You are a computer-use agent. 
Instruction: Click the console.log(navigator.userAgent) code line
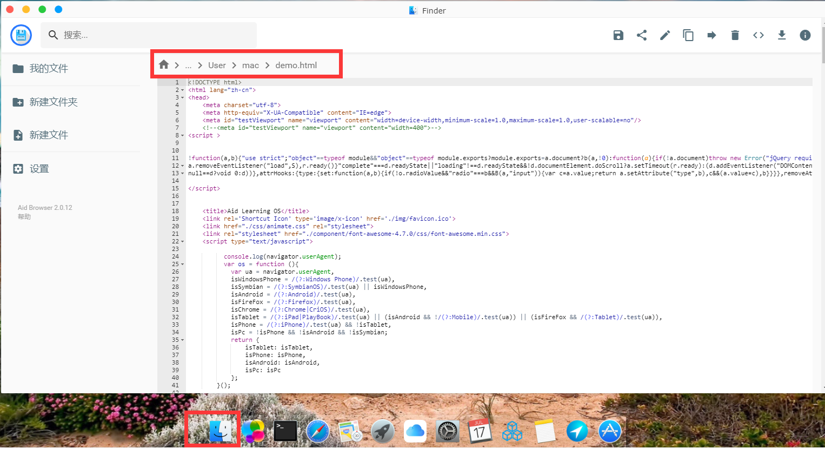[282, 257]
